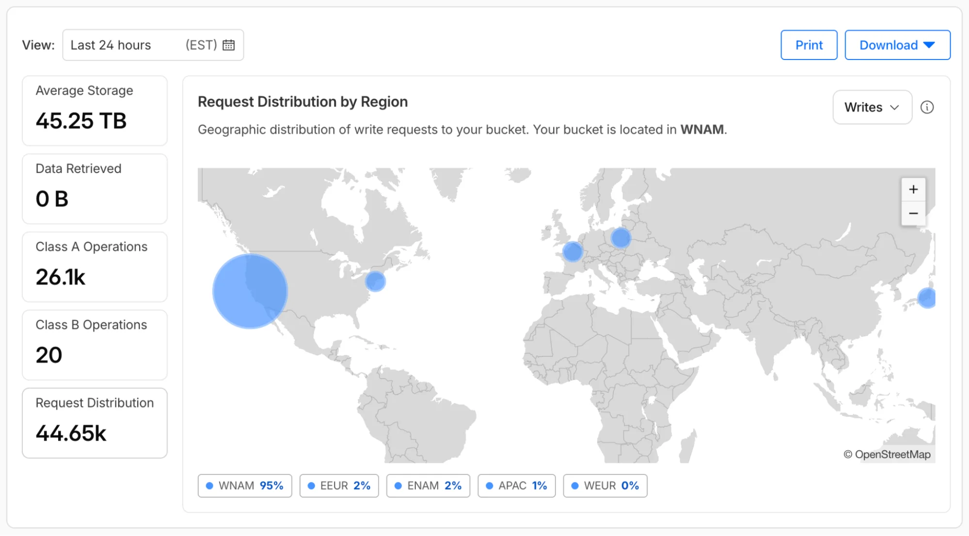Click the Print button
Image resolution: width=969 pixels, height=536 pixels.
tap(809, 45)
